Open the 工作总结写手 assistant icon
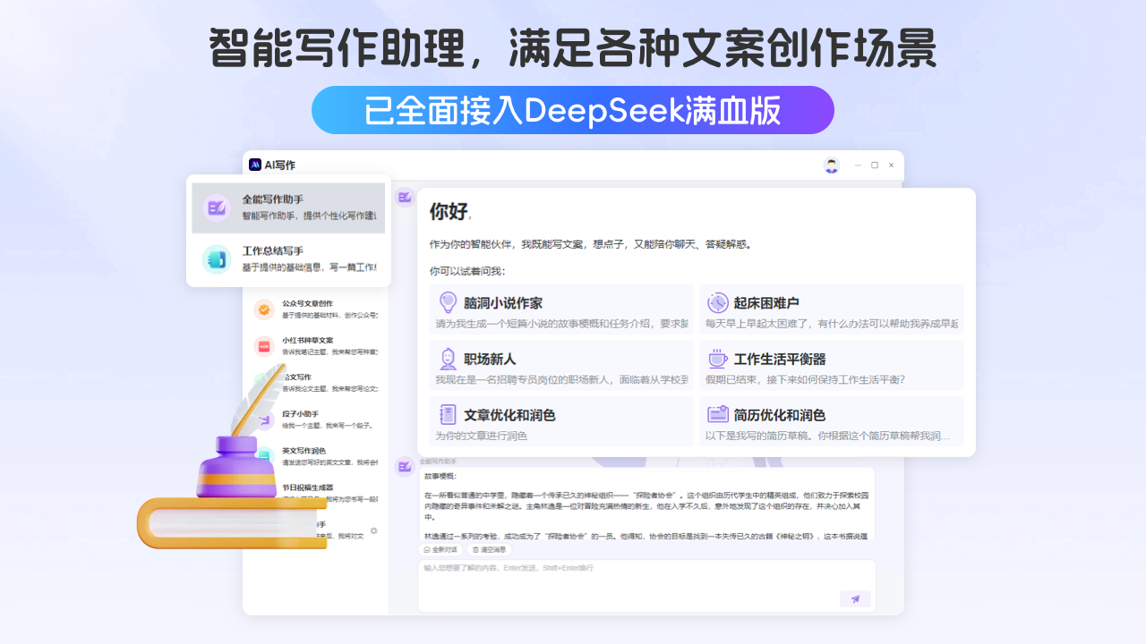 click(216, 258)
